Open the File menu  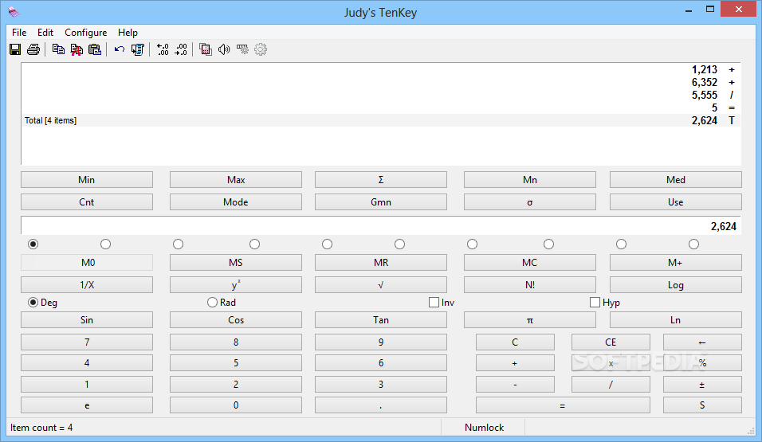tap(19, 33)
